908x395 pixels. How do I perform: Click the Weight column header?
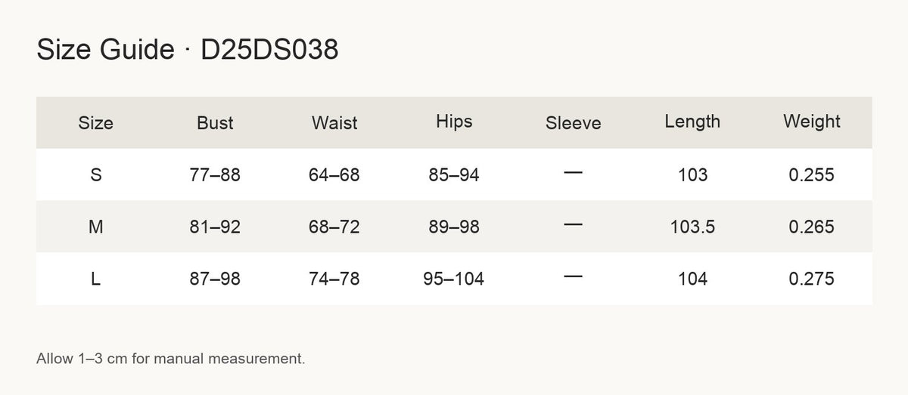point(812,122)
